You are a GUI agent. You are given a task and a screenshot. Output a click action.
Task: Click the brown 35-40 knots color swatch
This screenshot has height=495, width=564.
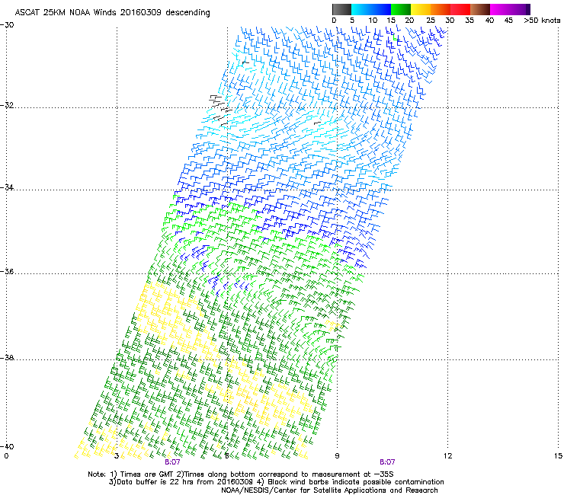[x=480, y=9]
